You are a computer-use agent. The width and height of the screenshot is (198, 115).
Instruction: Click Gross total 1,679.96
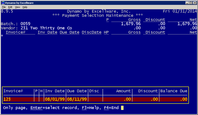coord(131,24)
